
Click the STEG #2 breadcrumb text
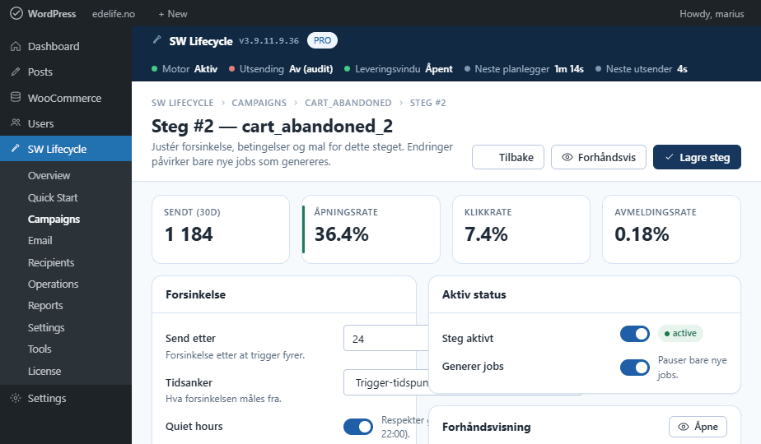(427, 103)
